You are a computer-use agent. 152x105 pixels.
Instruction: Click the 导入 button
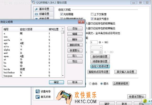coord(75,56)
